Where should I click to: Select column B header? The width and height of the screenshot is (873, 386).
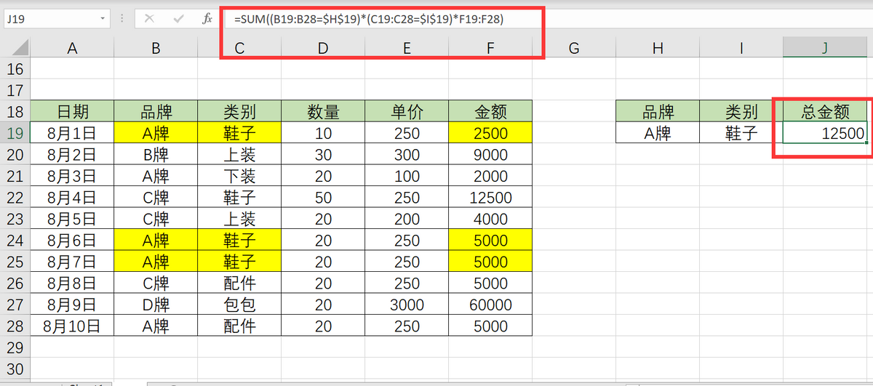[x=156, y=49]
